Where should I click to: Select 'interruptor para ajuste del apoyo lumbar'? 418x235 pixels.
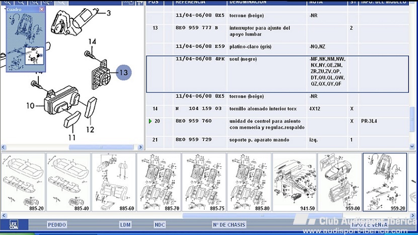click(x=260, y=31)
